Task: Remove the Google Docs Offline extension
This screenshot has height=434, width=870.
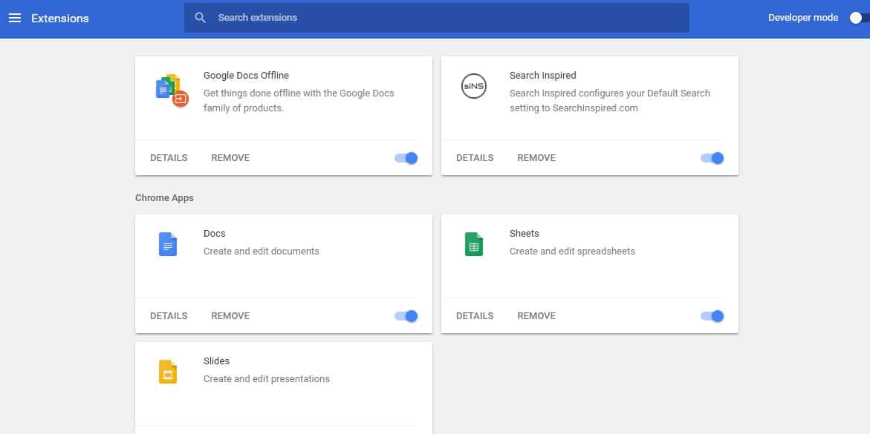Action: (x=230, y=158)
